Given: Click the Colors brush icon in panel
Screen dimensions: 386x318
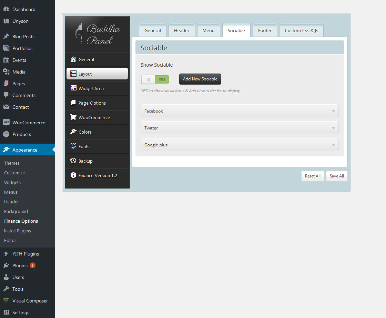Looking at the screenshot, I should click(73, 132).
